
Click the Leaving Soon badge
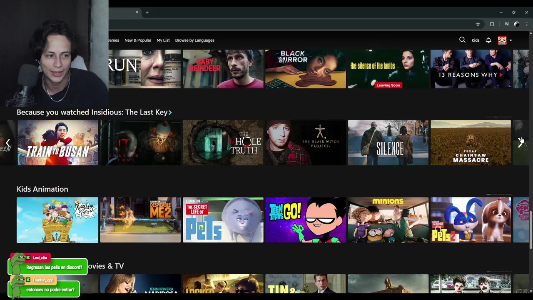pos(388,85)
